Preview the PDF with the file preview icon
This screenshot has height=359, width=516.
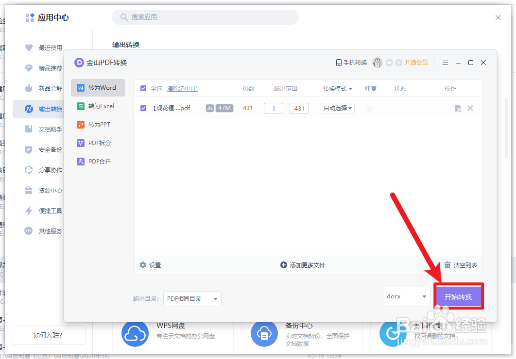457,108
